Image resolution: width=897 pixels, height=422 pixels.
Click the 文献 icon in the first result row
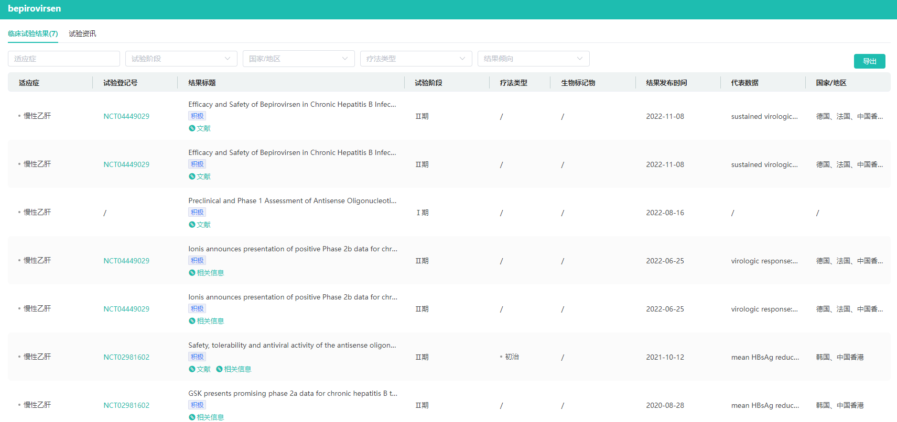click(192, 128)
